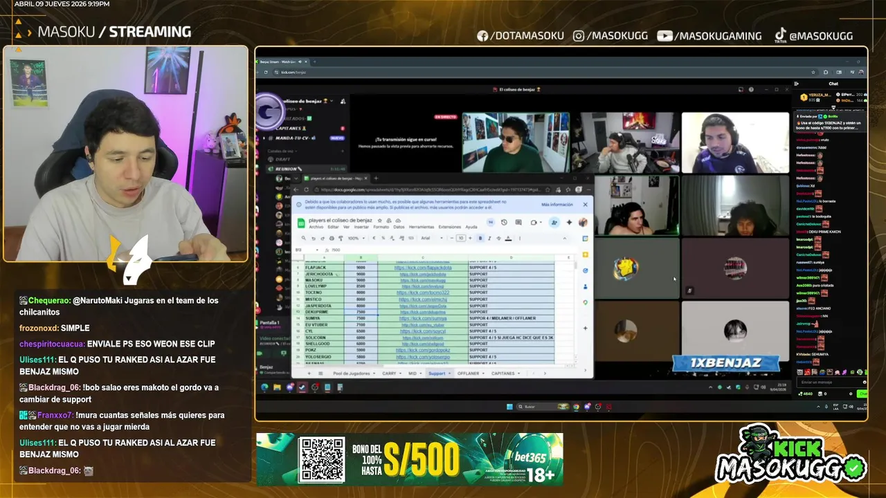Open the MANDA-TU-CV Discord channel
Viewport: 886px width, 498px height.
pyautogui.click(x=305, y=138)
